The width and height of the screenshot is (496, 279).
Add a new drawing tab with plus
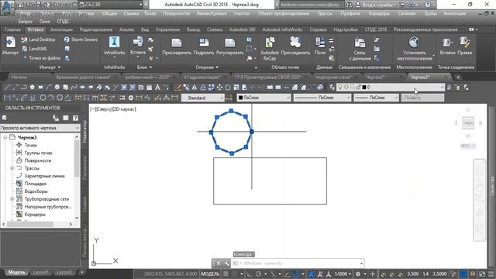click(458, 77)
